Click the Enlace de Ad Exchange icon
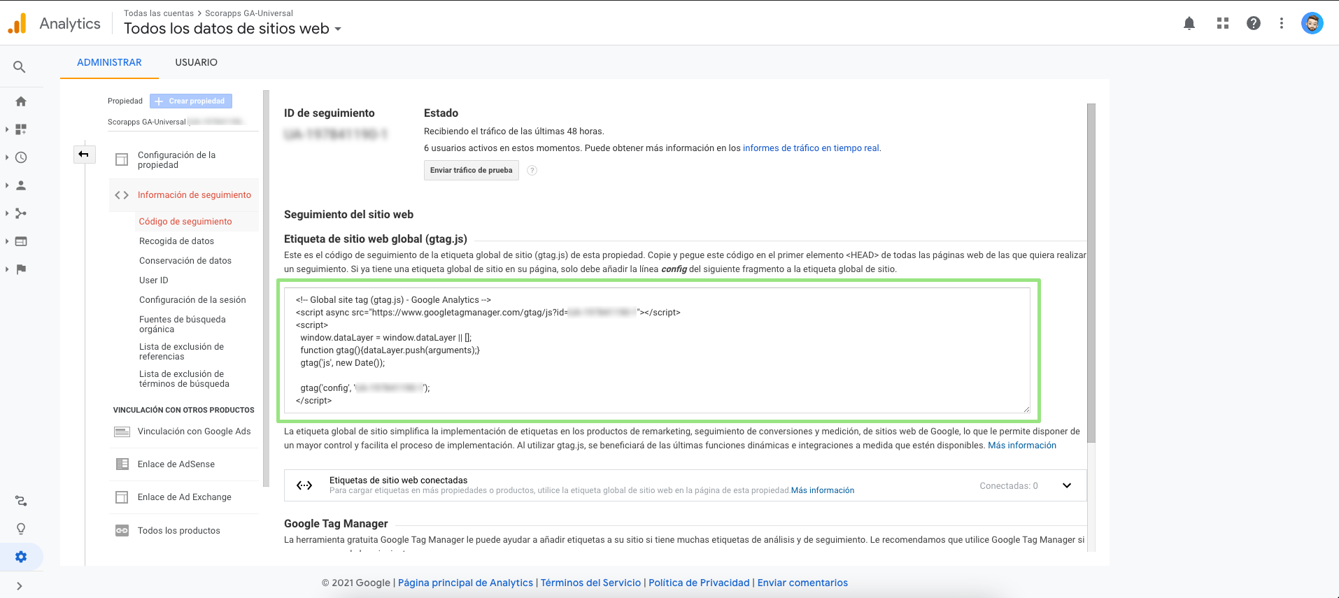Viewport: 1339px width, 598px height. [x=122, y=497]
